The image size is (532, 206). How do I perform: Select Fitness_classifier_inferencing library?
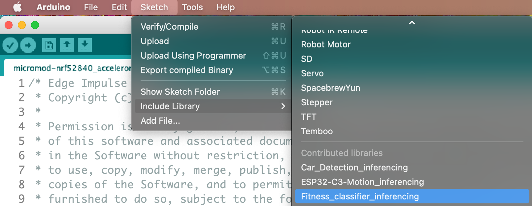412,196
